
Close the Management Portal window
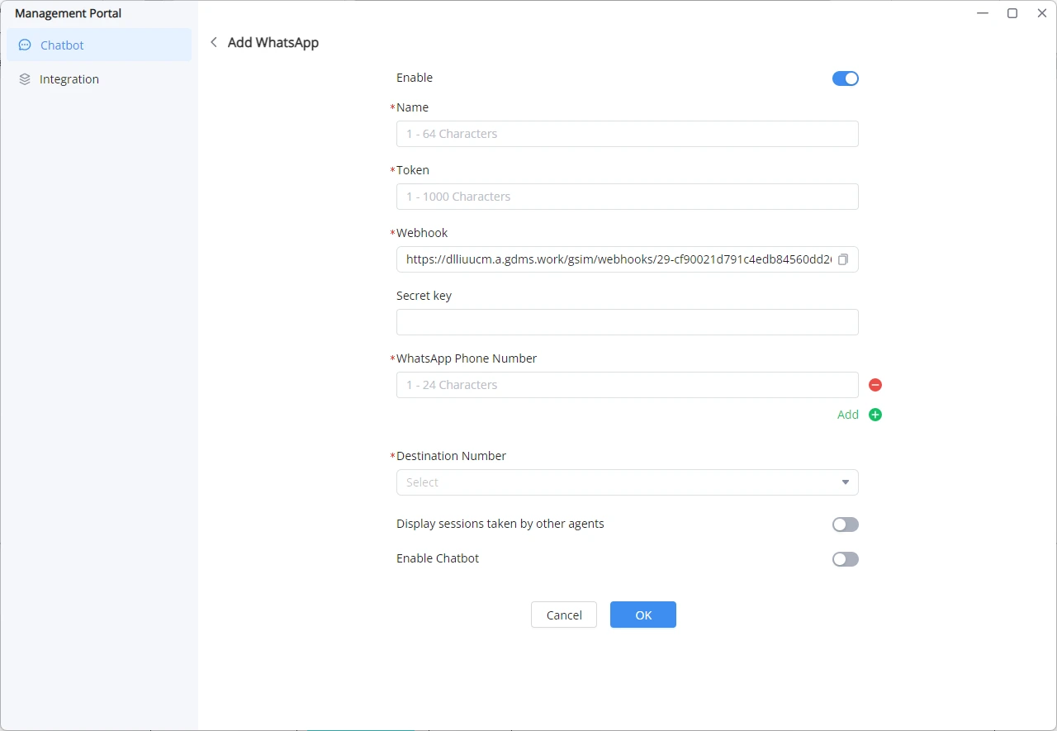(1042, 13)
